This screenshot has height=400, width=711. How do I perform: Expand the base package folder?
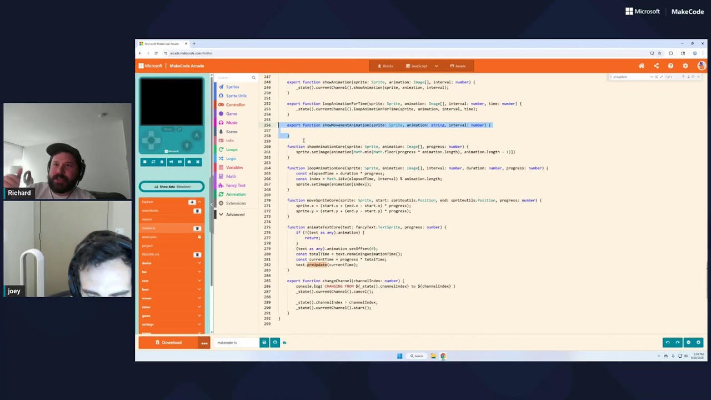point(172,289)
